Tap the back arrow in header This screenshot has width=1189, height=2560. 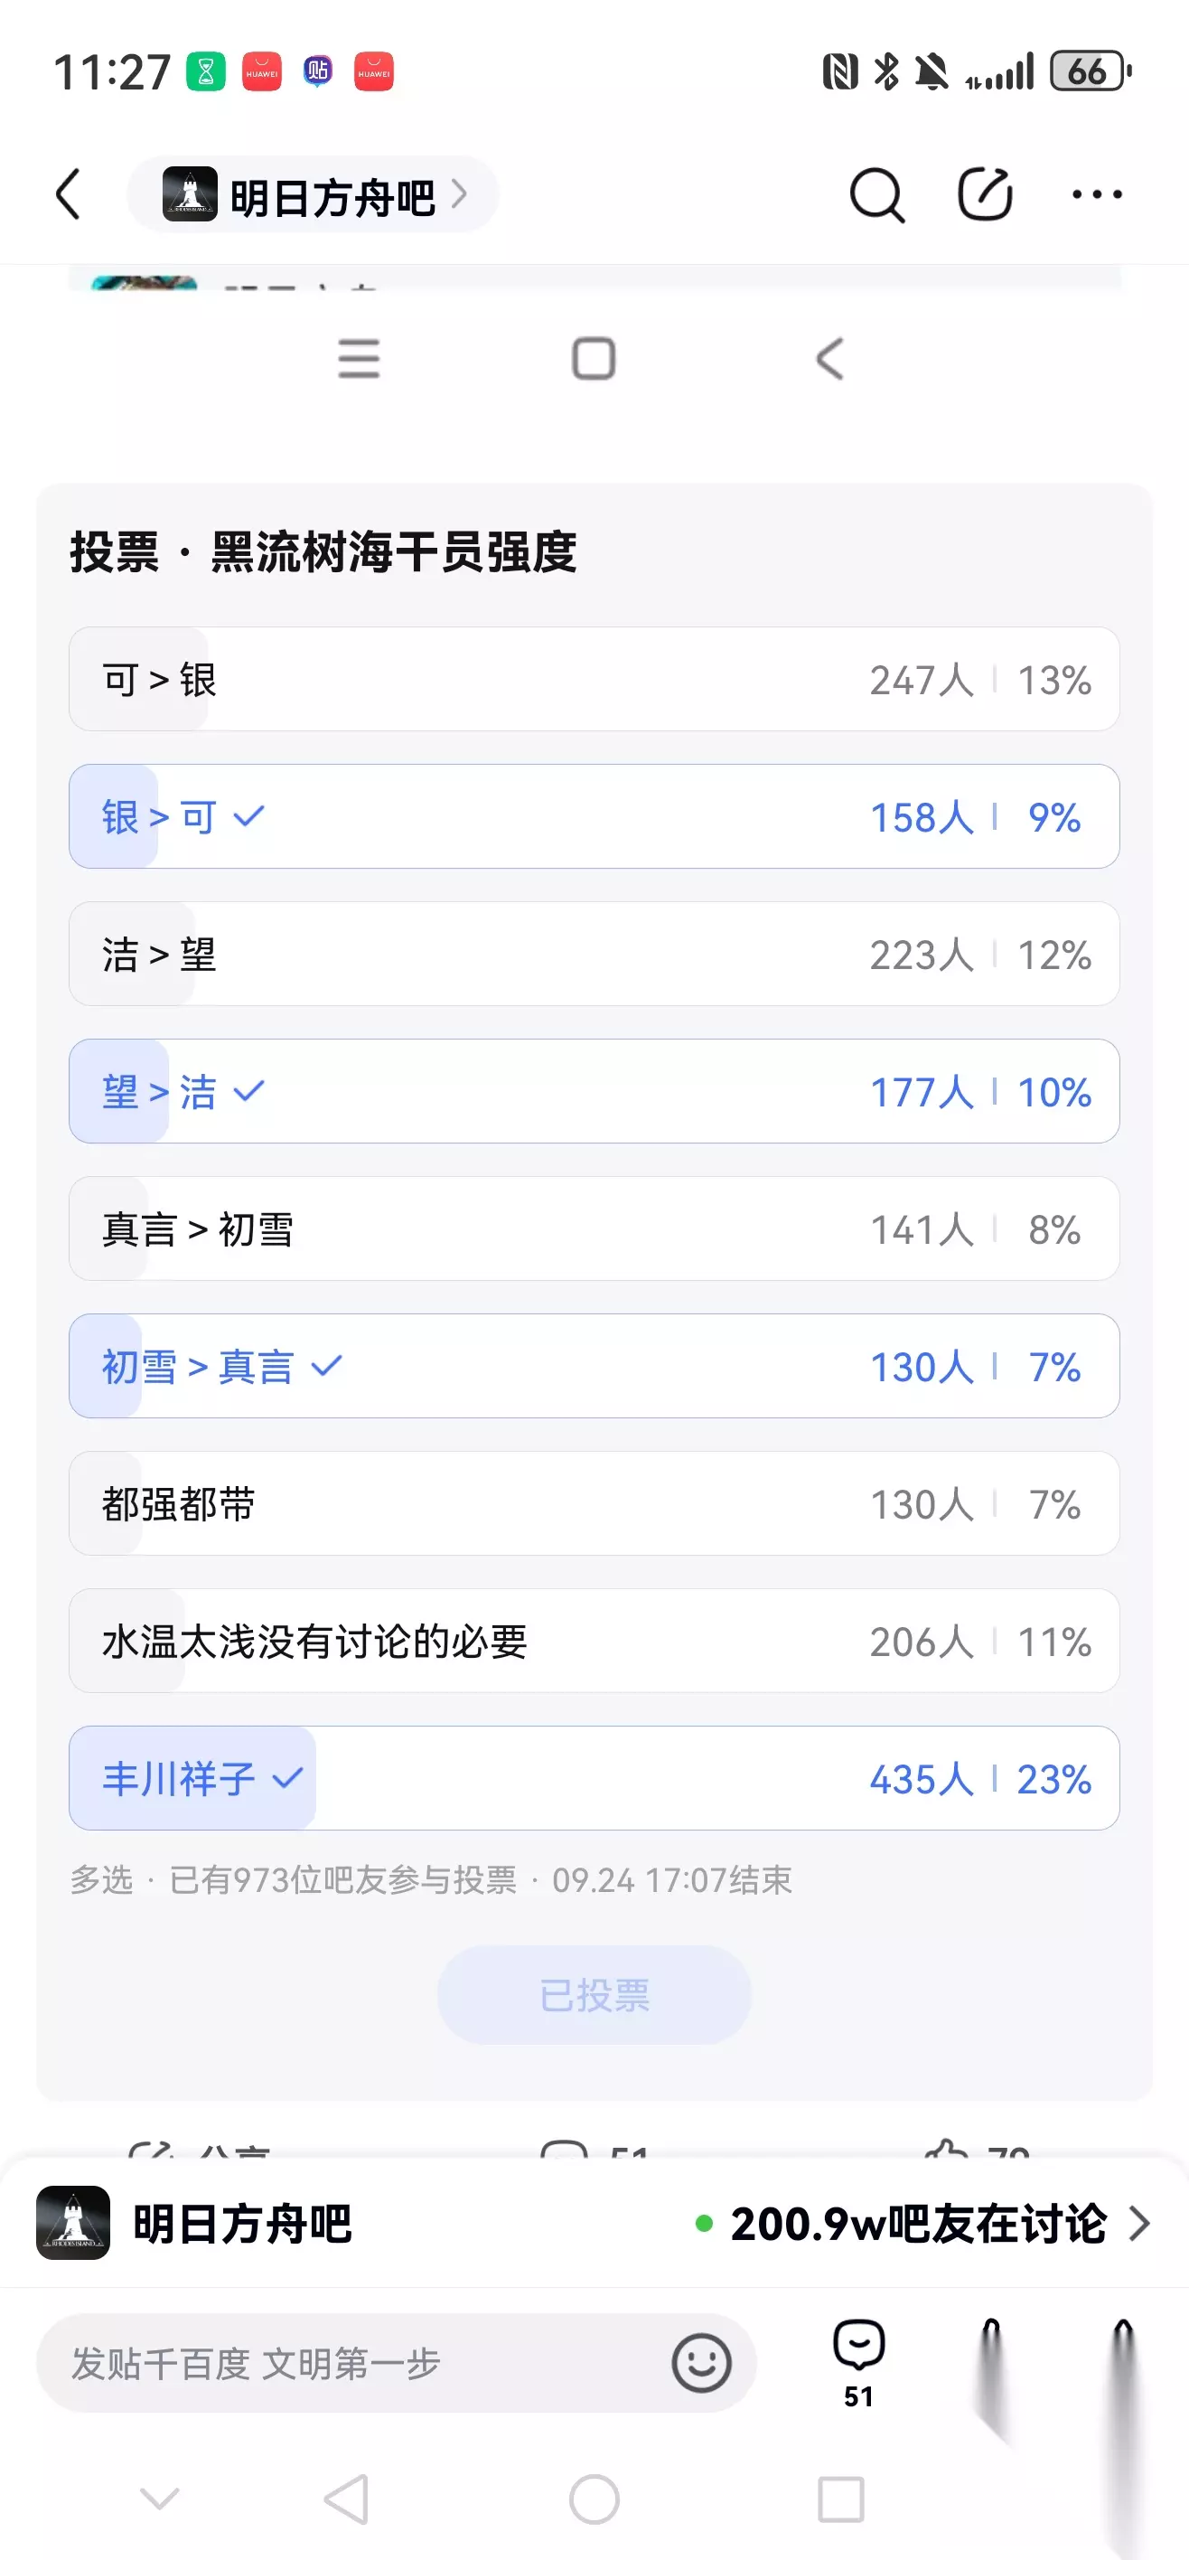68,193
